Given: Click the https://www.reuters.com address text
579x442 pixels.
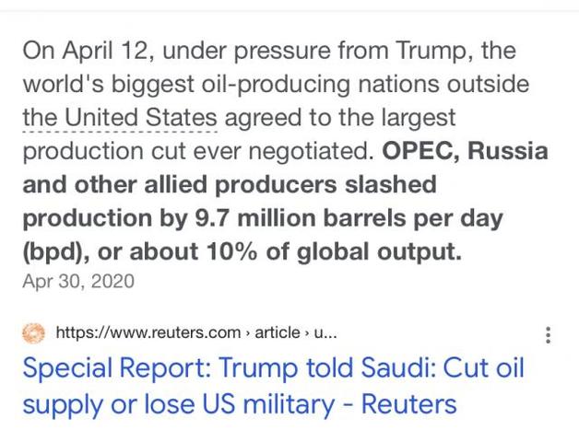Looking at the screenshot, I should (148, 332).
